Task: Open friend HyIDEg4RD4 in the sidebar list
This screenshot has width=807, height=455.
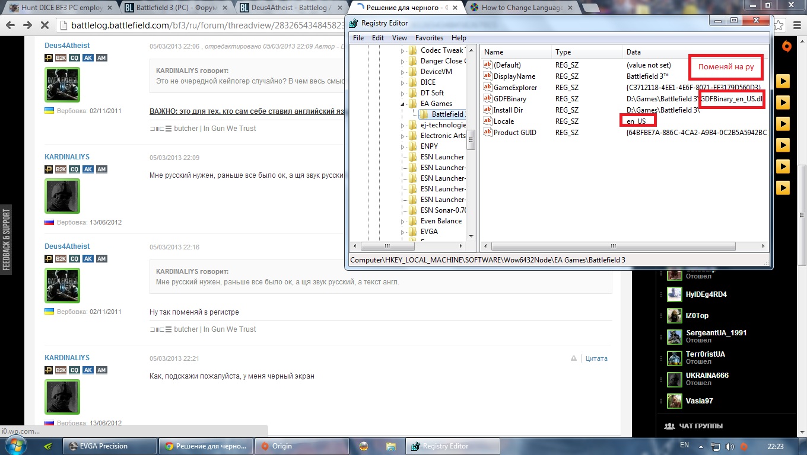Action: [x=706, y=294]
